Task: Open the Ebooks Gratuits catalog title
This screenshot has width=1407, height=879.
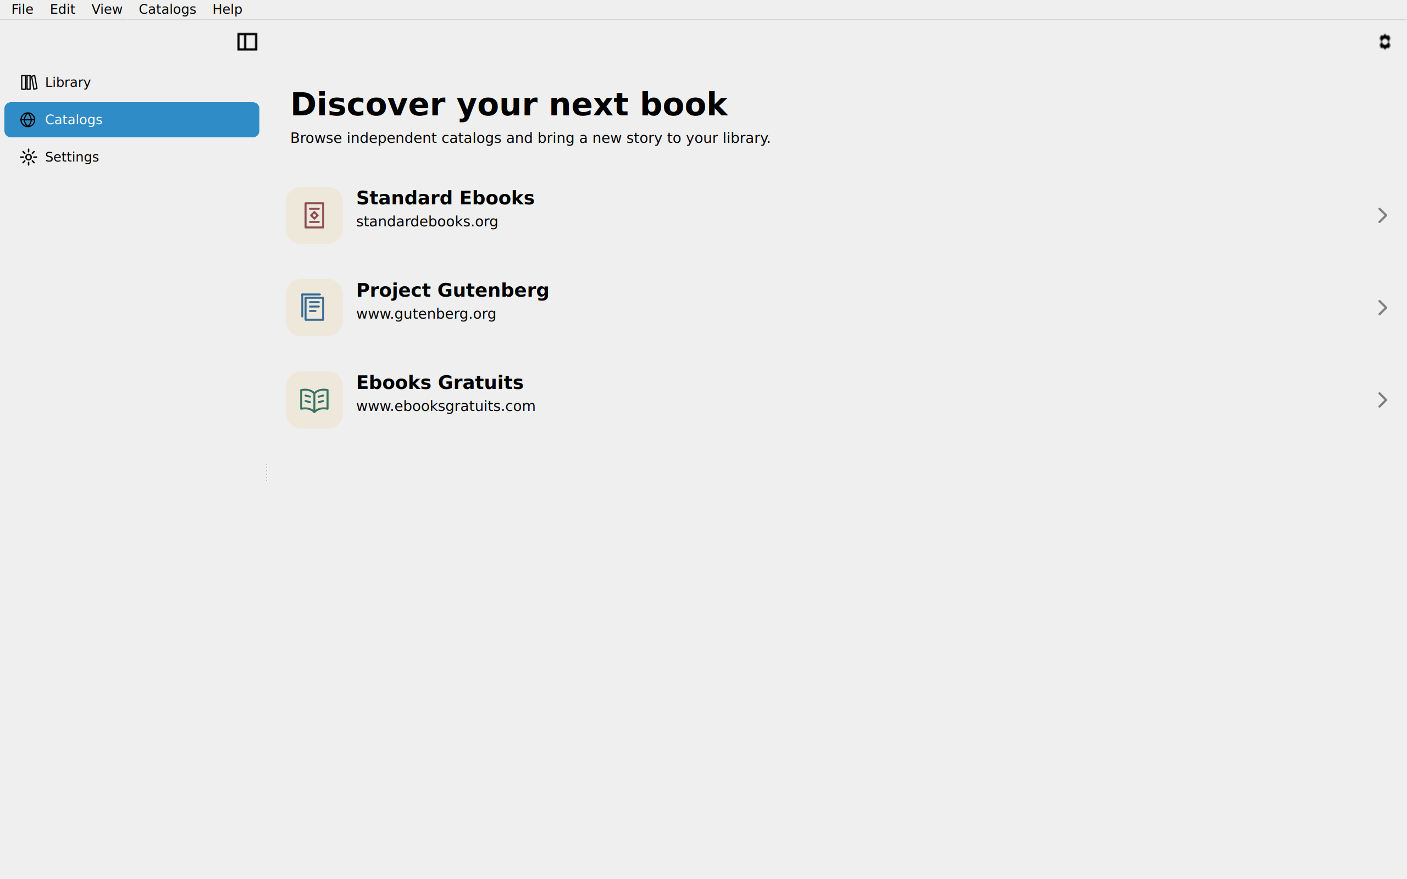Action: coord(440,382)
